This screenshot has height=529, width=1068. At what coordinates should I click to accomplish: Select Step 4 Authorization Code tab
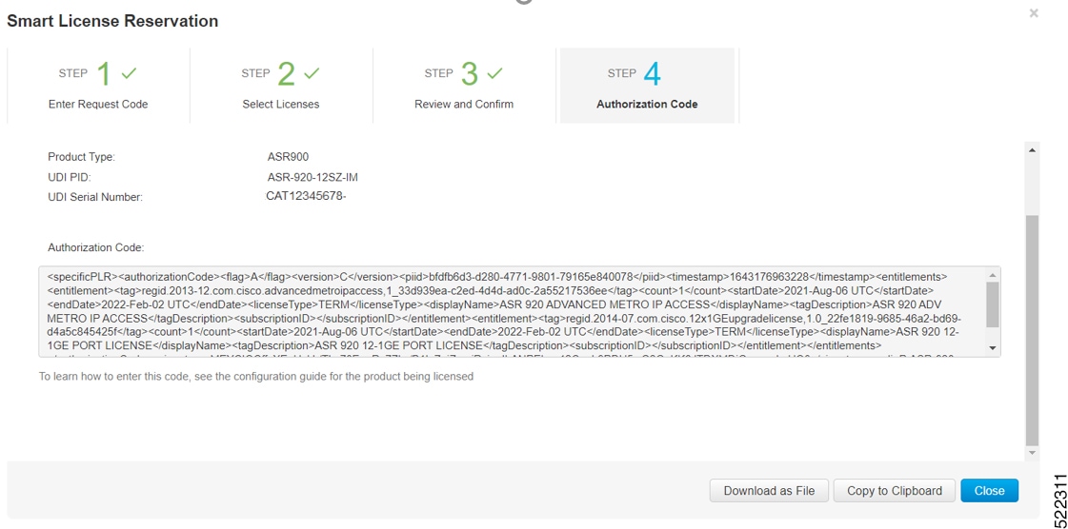click(647, 85)
